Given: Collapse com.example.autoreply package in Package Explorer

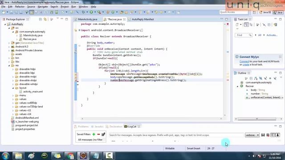Looking at the screenshot, I should [x=13, y=32].
